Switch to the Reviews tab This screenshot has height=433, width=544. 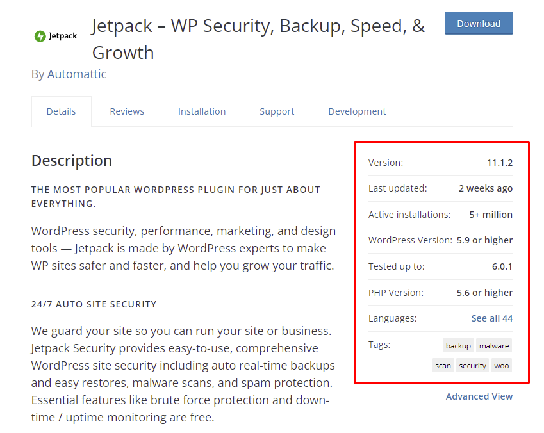pos(126,111)
